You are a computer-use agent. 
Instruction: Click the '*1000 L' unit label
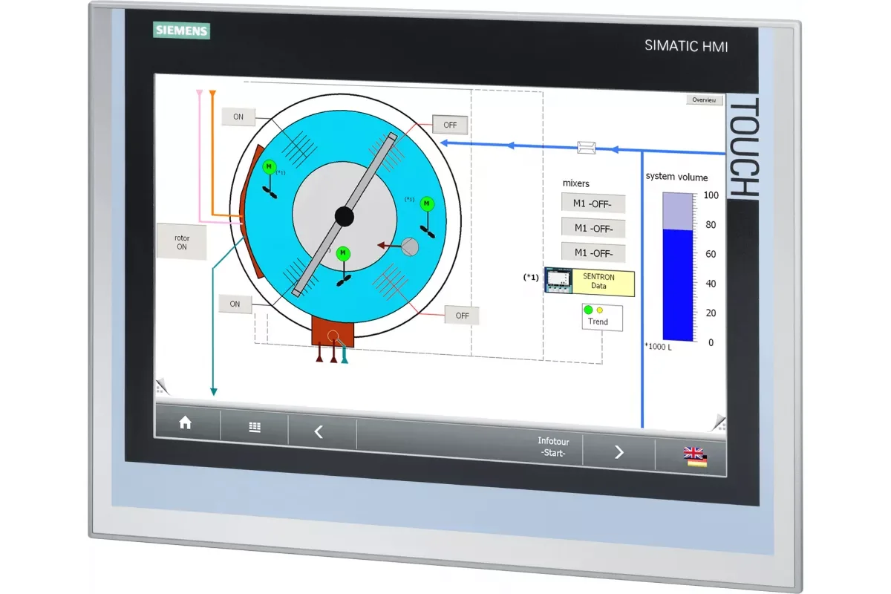pyautogui.click(x=658, y=347)
